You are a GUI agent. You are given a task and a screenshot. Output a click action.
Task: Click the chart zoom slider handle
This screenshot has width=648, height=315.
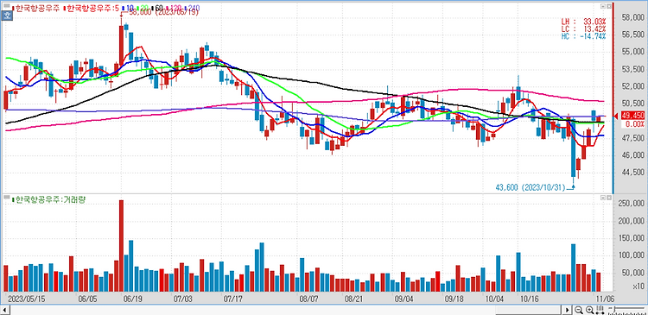[614, 308]
